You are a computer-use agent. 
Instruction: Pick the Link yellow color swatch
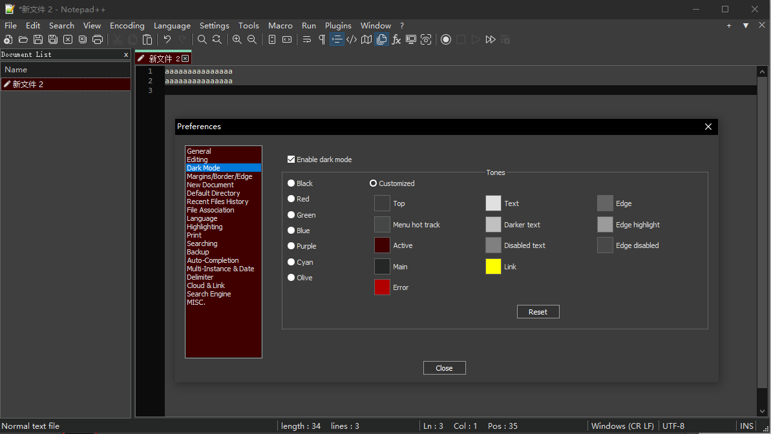pyautogui.click(x=493, y=266)
